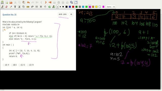Click the Copy icon
This screenshot has width=162, height=91.
[19, 2]
